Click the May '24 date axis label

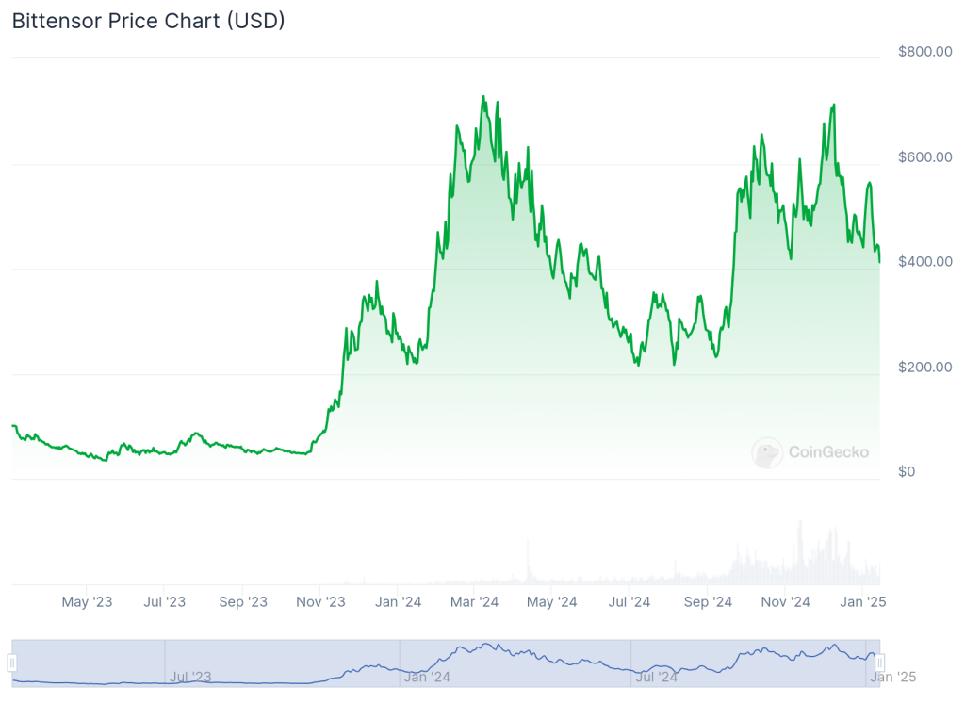[x=551, y=601]
